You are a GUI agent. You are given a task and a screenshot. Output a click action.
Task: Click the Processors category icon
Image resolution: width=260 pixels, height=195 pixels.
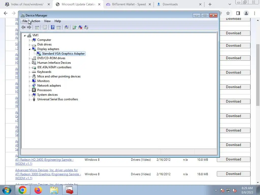pyautogui.click(x=34, y=90)
